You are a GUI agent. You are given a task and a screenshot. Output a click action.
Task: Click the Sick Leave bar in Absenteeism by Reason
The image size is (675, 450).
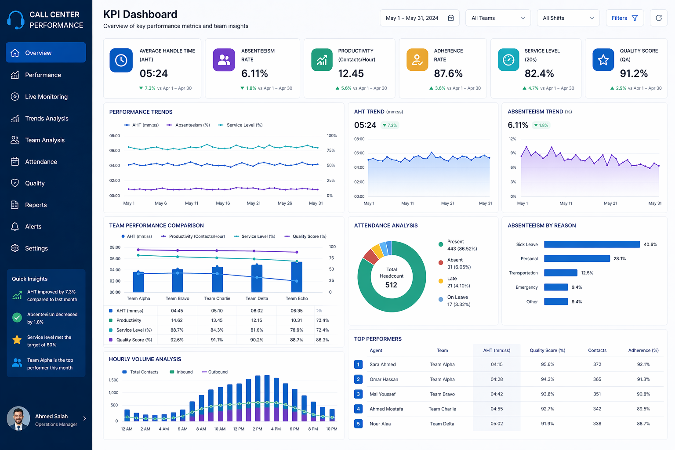592,244
